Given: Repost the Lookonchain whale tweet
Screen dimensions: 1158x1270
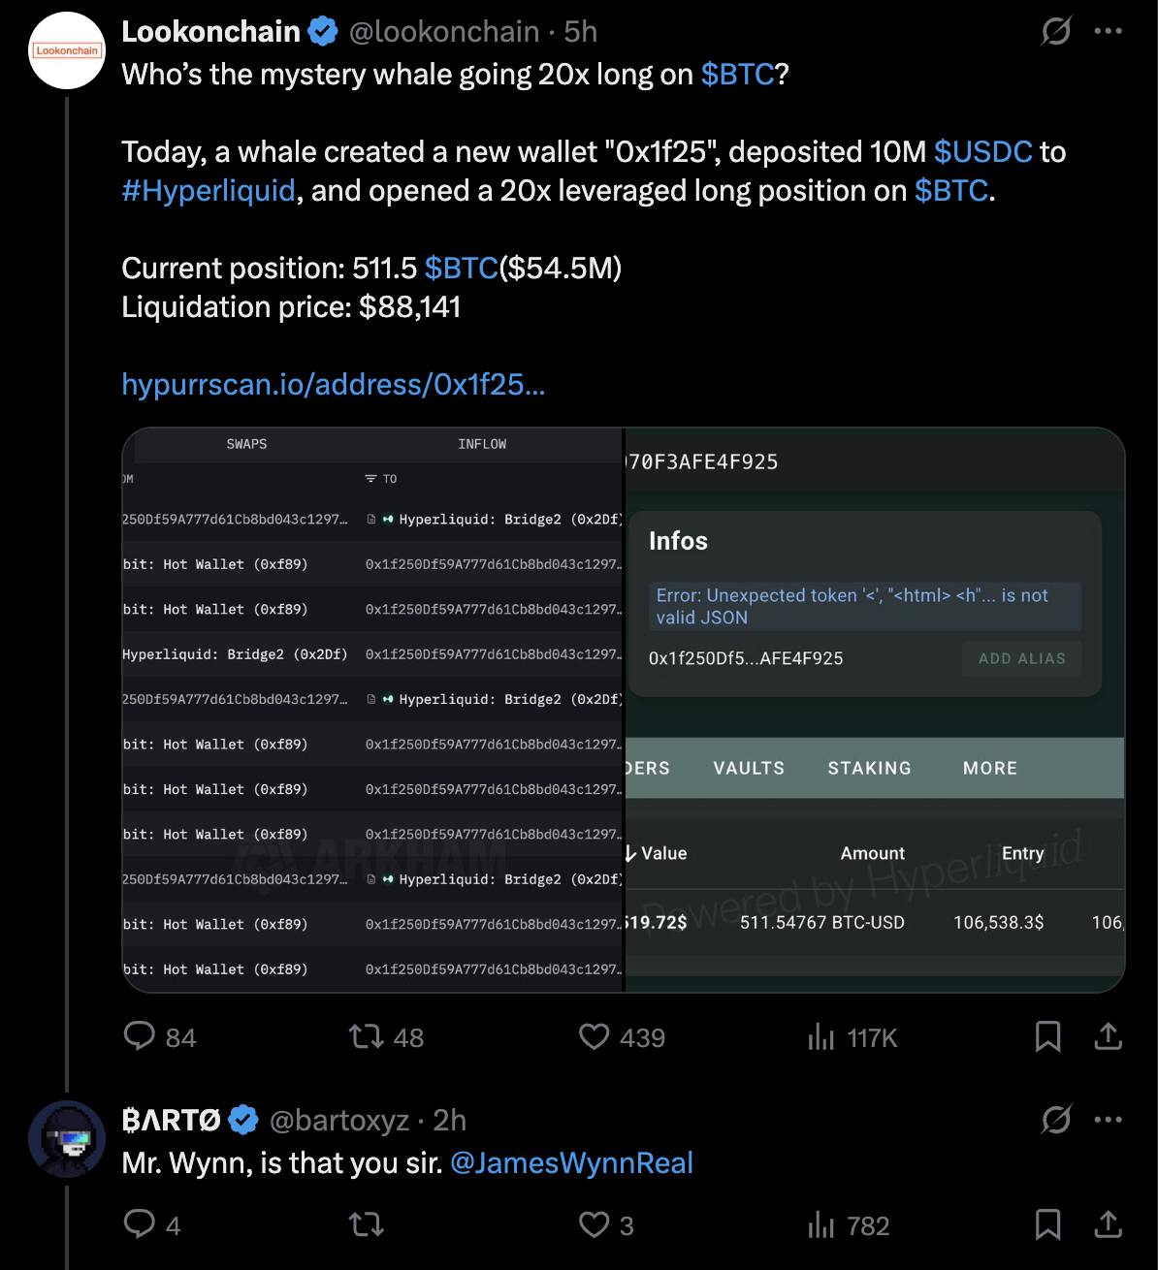Looking at the screenshot, I should coord(367,1037).
